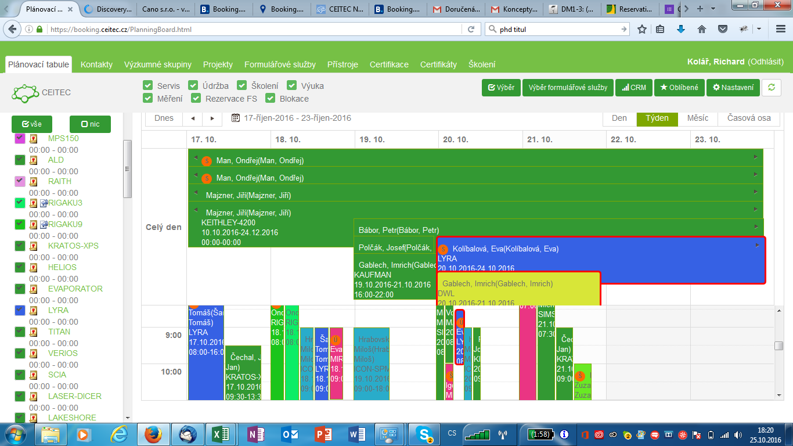Open the Výzkumné skupiny menu
The width and height of the screenshot is (793, 446).
pyautogui.click(x=158, y=64)
